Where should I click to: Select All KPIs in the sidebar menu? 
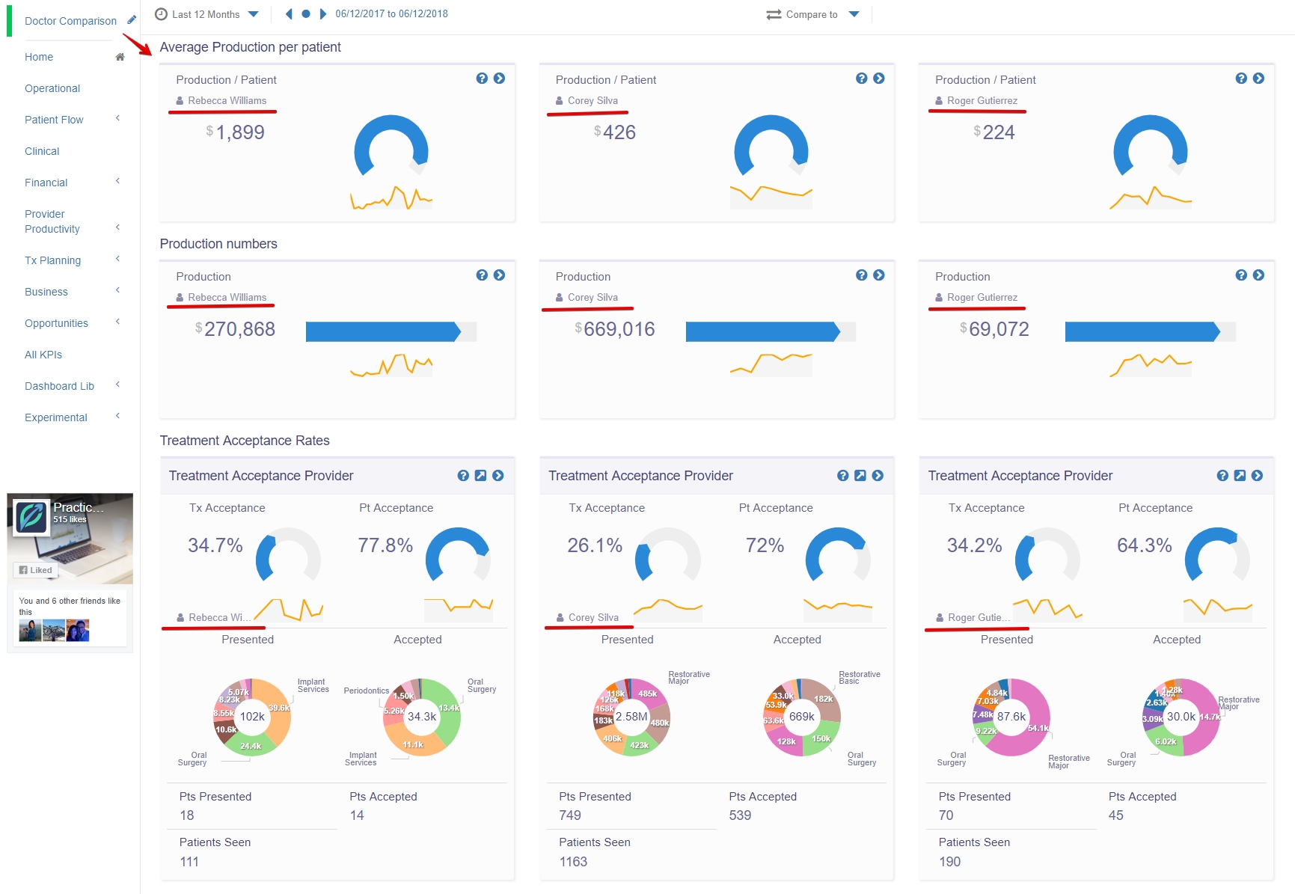coord(43,355)
